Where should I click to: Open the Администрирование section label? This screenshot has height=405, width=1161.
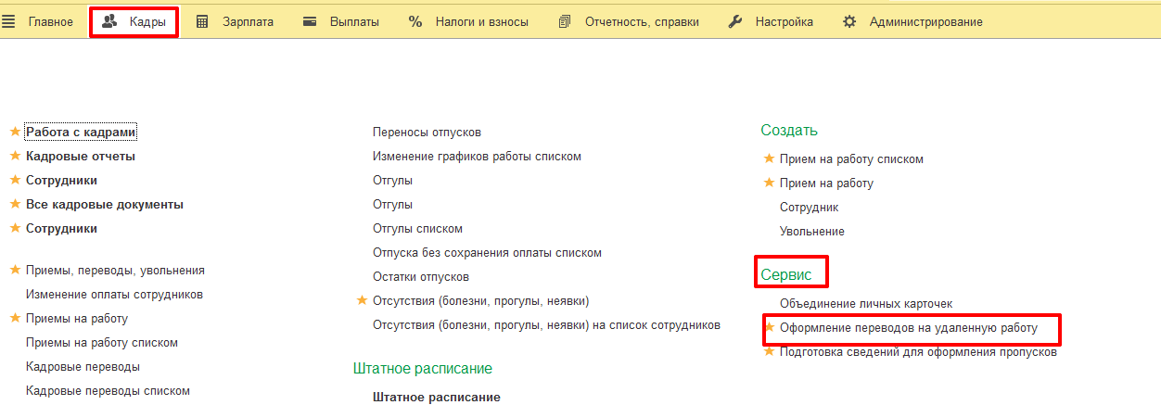925,21
